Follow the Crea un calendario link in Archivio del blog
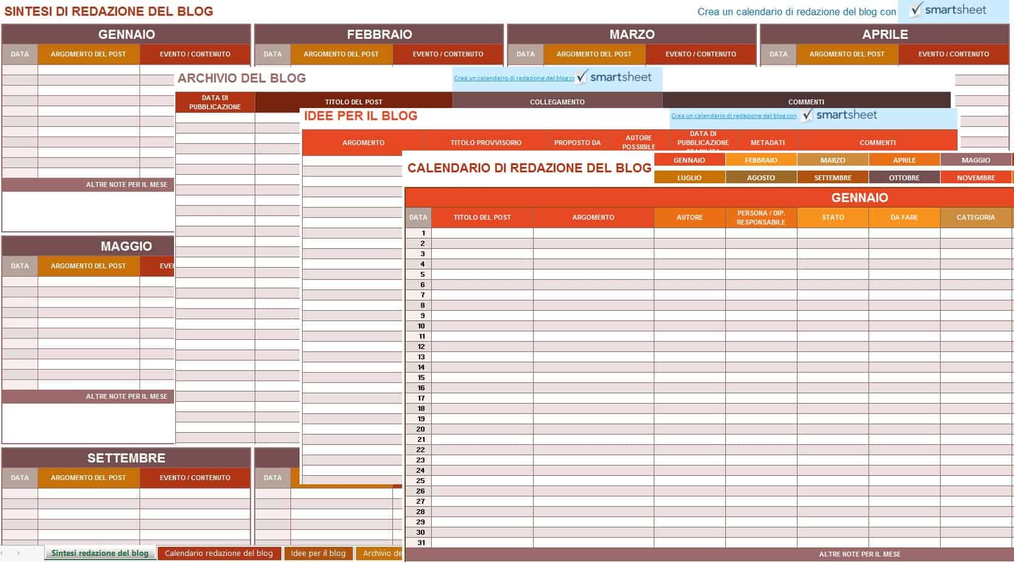This screenshot has height=562, width=1014. point(514,78)
